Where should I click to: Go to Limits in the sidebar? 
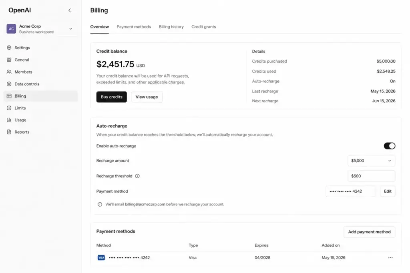pos(20,108)
